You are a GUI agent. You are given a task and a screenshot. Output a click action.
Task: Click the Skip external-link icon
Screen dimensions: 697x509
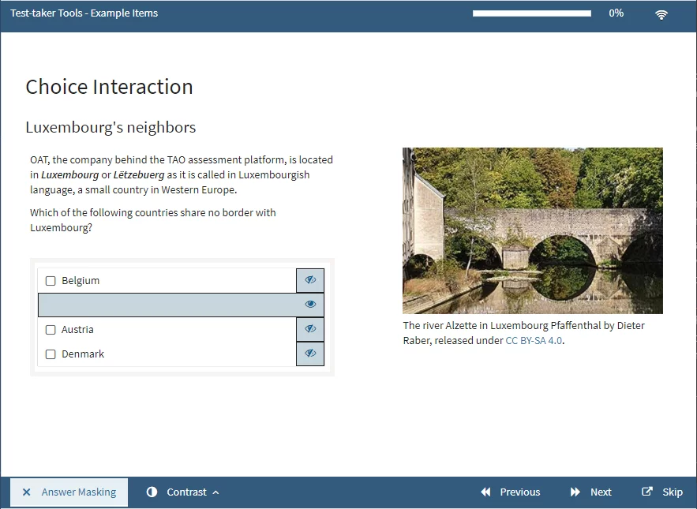(x=647, y=492)
